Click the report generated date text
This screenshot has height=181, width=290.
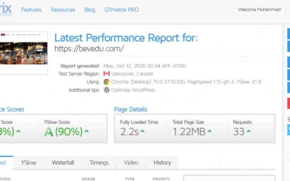(x=145, y=66)
